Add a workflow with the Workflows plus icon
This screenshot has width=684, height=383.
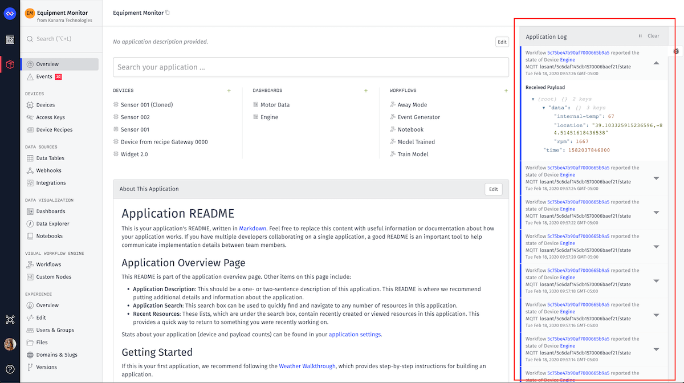(x=506, y=91)
